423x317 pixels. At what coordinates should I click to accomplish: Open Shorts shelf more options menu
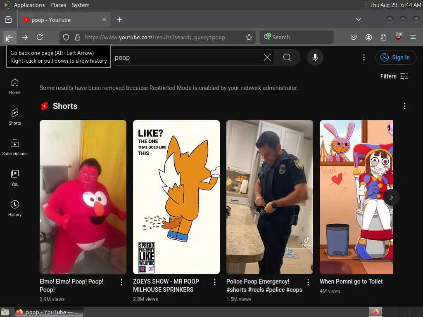coord(405,106)
